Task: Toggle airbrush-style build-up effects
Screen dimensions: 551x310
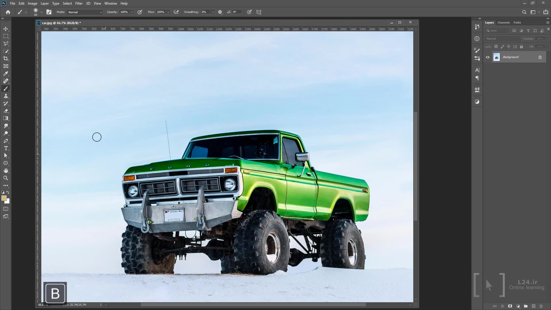Action: (x=176, y=12)
